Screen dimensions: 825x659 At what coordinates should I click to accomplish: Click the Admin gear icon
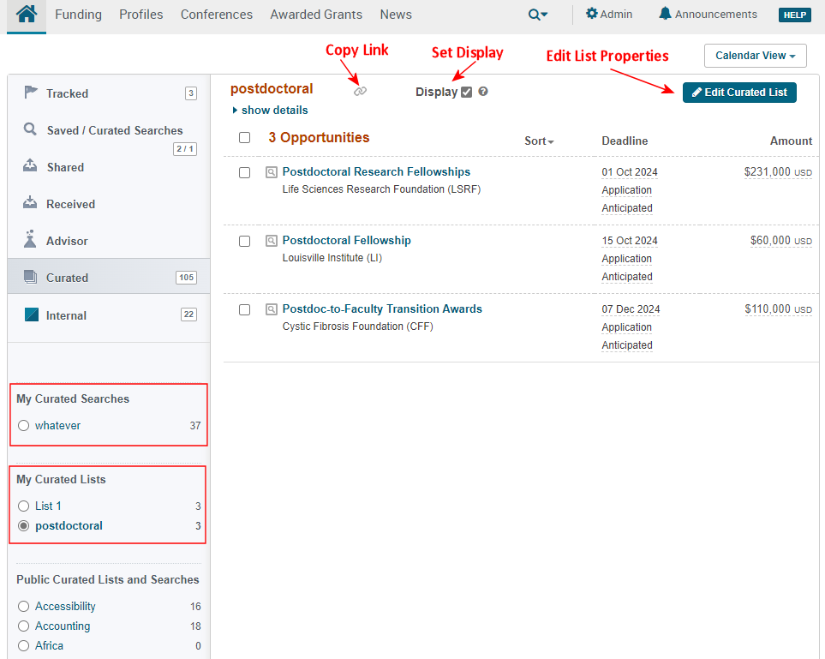tap(591, 14)
